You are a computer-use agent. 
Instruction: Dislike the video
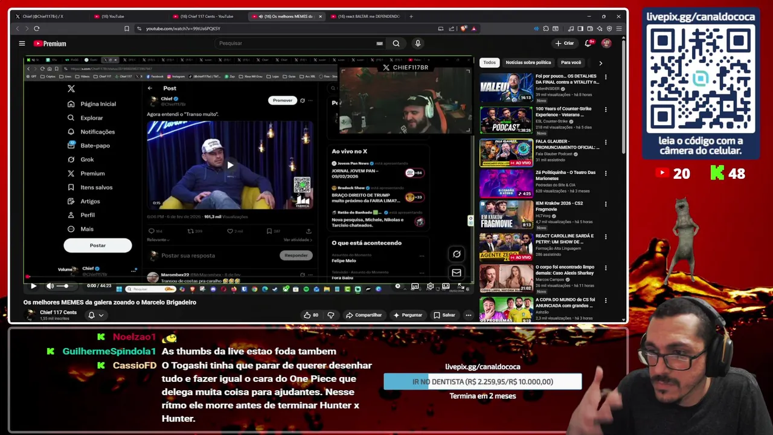click(330, 315)
